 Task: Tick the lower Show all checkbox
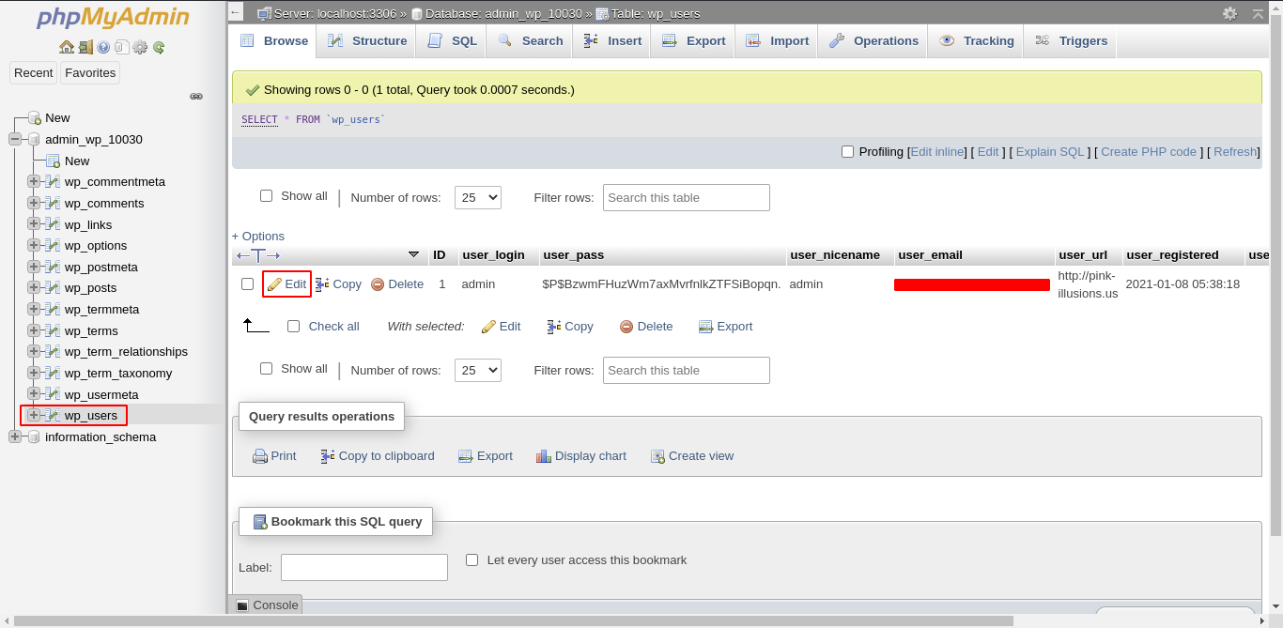267,369
